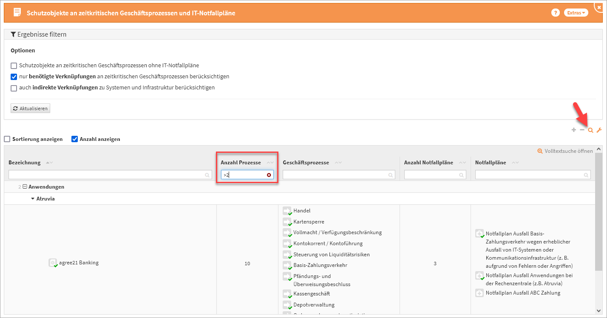Collapse the Atruvia subgroup
This screenshot has width=607, height=318.
pyautogui.click(x=33, y=199)
